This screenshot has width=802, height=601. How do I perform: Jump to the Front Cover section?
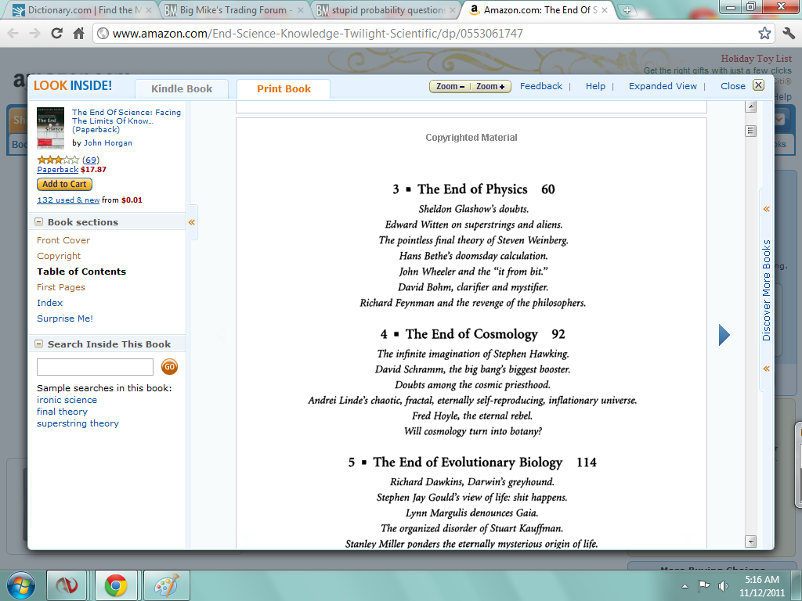63,240
